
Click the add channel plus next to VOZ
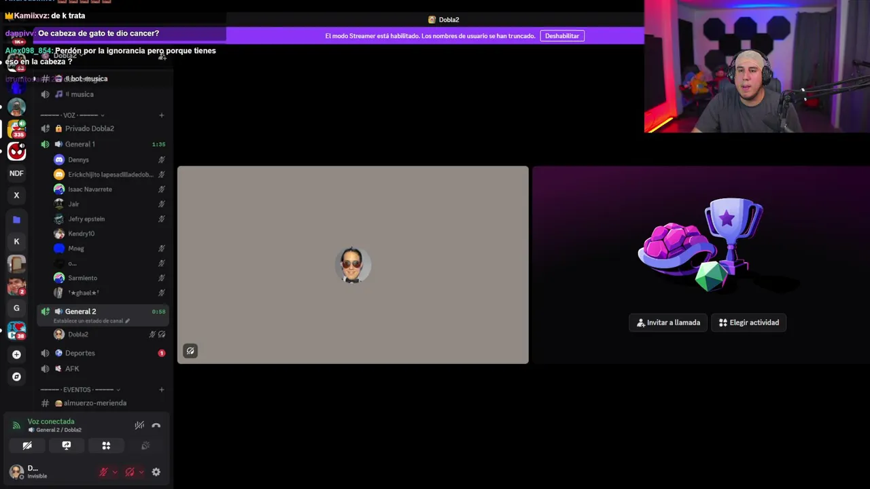point(161,115)
